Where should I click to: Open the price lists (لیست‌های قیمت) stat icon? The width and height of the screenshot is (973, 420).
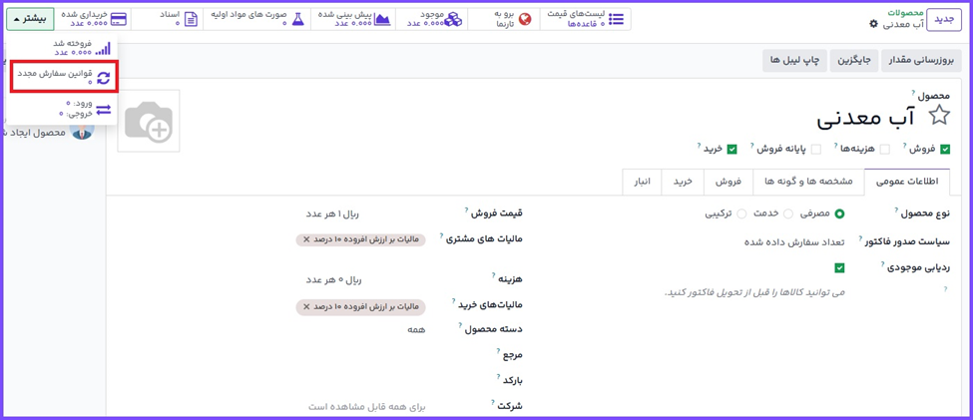616,19
